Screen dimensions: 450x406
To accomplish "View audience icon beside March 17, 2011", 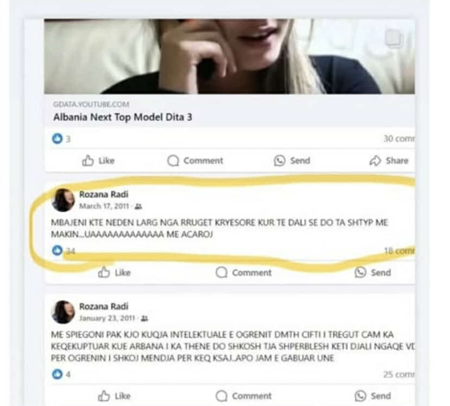I will (139, 206).
